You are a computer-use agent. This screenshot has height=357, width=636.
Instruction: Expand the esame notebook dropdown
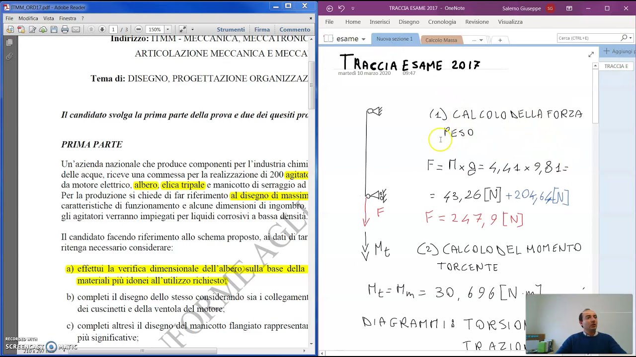(x=363, y=39)
